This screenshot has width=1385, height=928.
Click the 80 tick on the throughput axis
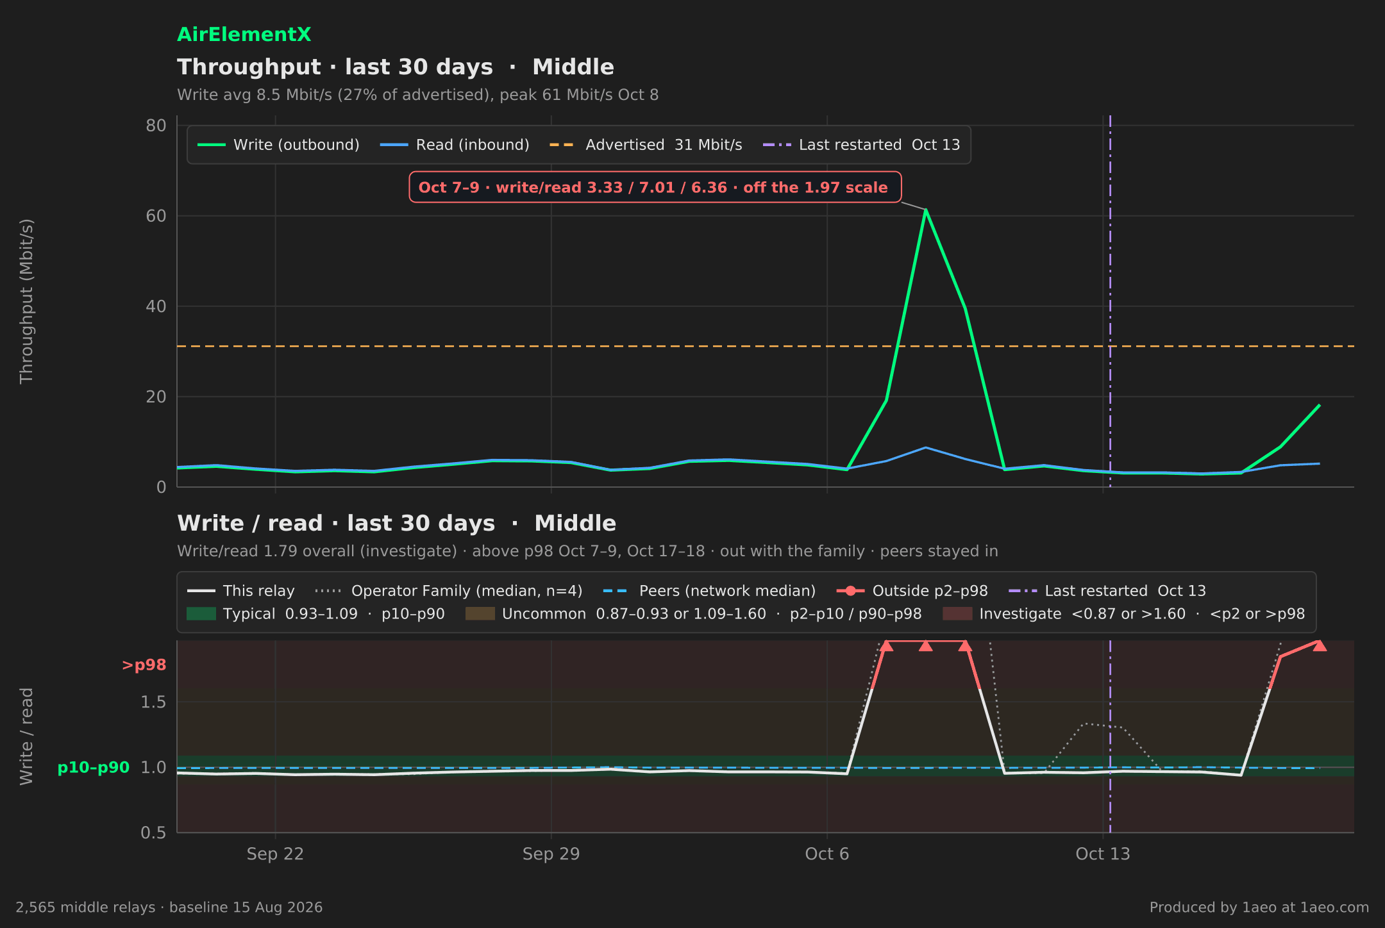[156, 126]
